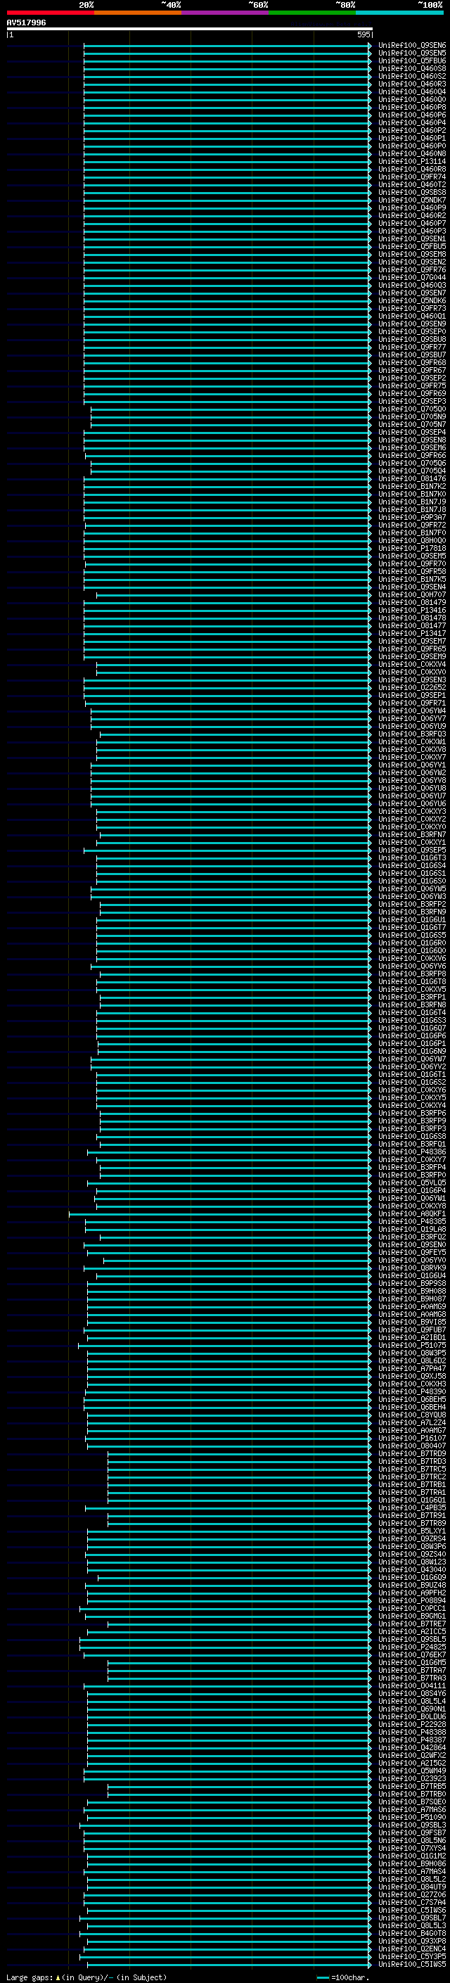Select label UniRef100_P08894
Image resolution: width=450 pixels, height=1983 pixels.
point(412,1601)
